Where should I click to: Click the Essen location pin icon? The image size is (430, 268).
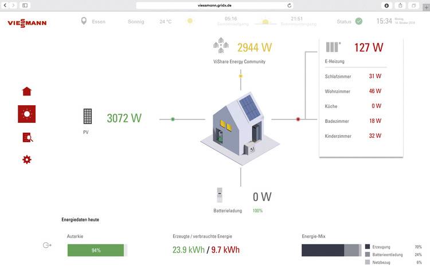click(84, 21)
